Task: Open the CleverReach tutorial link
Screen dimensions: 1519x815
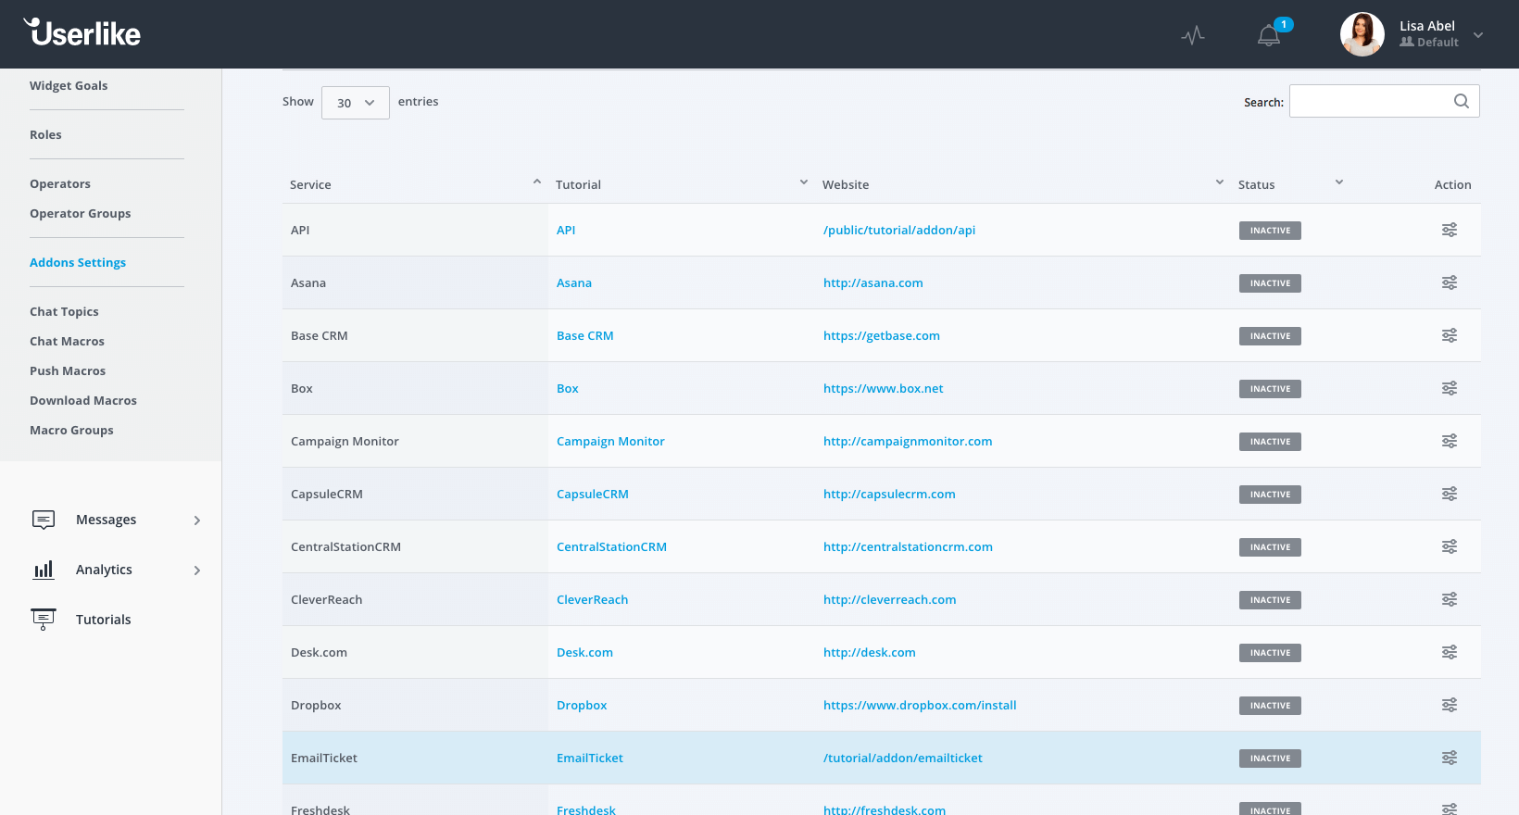Action: (593, 599)
